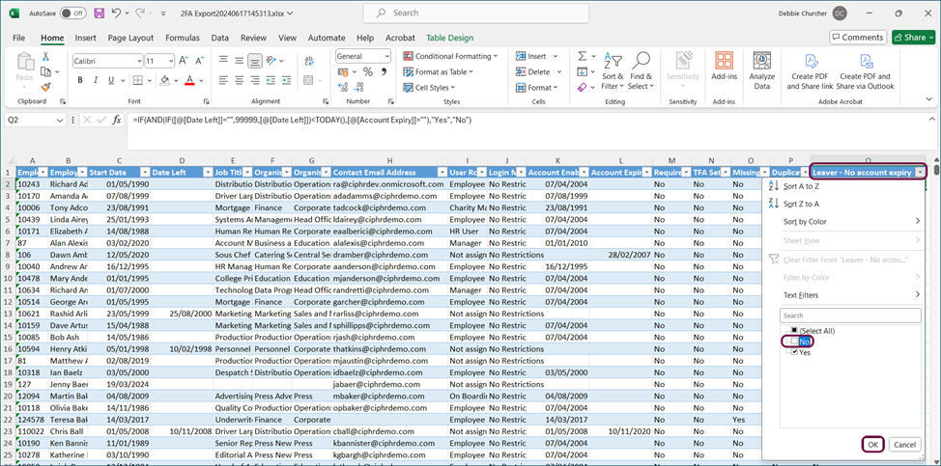Click the Undo arrow icon

point(117,13)
